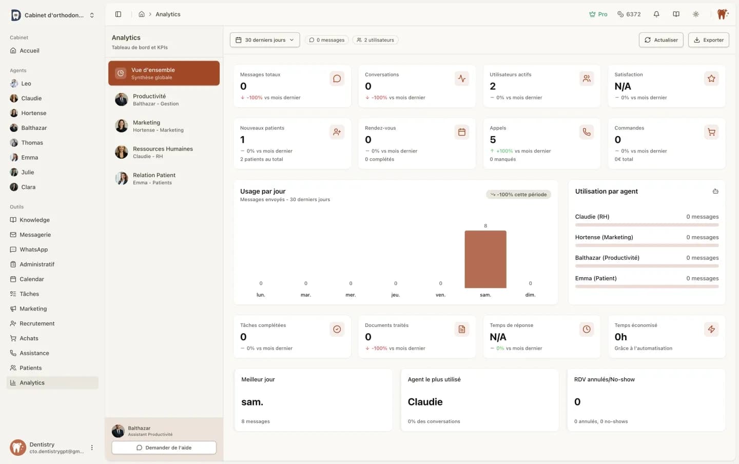This screenshot has width=739, height=464.
Task: Toggle light theme with the sun icon
Action: click(x=696, y=14)
